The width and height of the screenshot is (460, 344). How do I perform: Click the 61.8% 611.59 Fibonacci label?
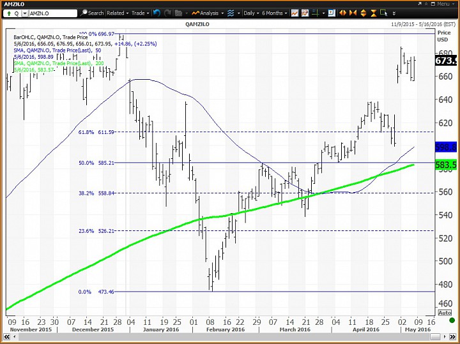coord(96,132)
